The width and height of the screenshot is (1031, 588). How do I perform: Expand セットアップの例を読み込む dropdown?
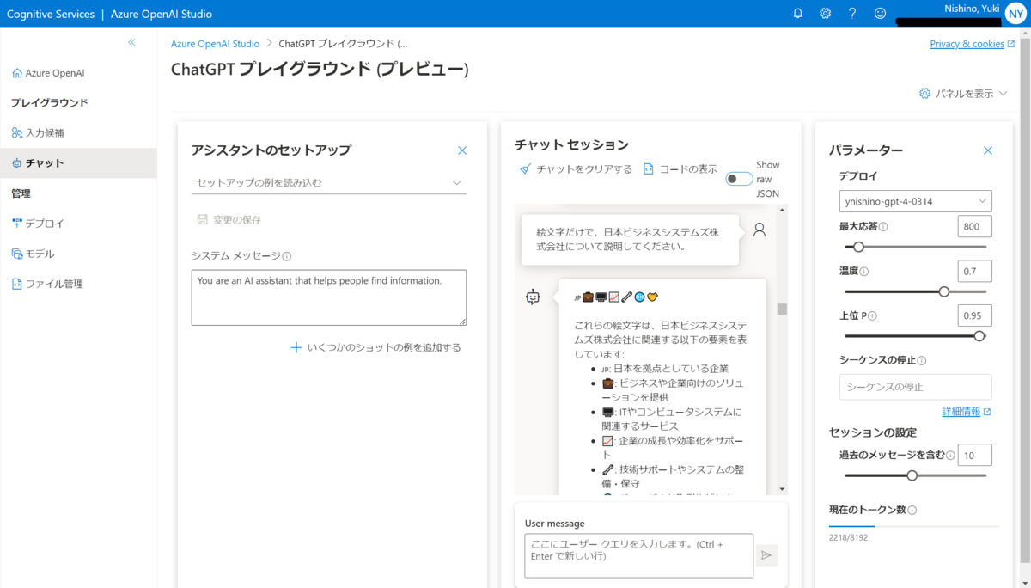[x=329, y=182]
